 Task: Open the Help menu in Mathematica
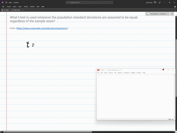[144, 73]
